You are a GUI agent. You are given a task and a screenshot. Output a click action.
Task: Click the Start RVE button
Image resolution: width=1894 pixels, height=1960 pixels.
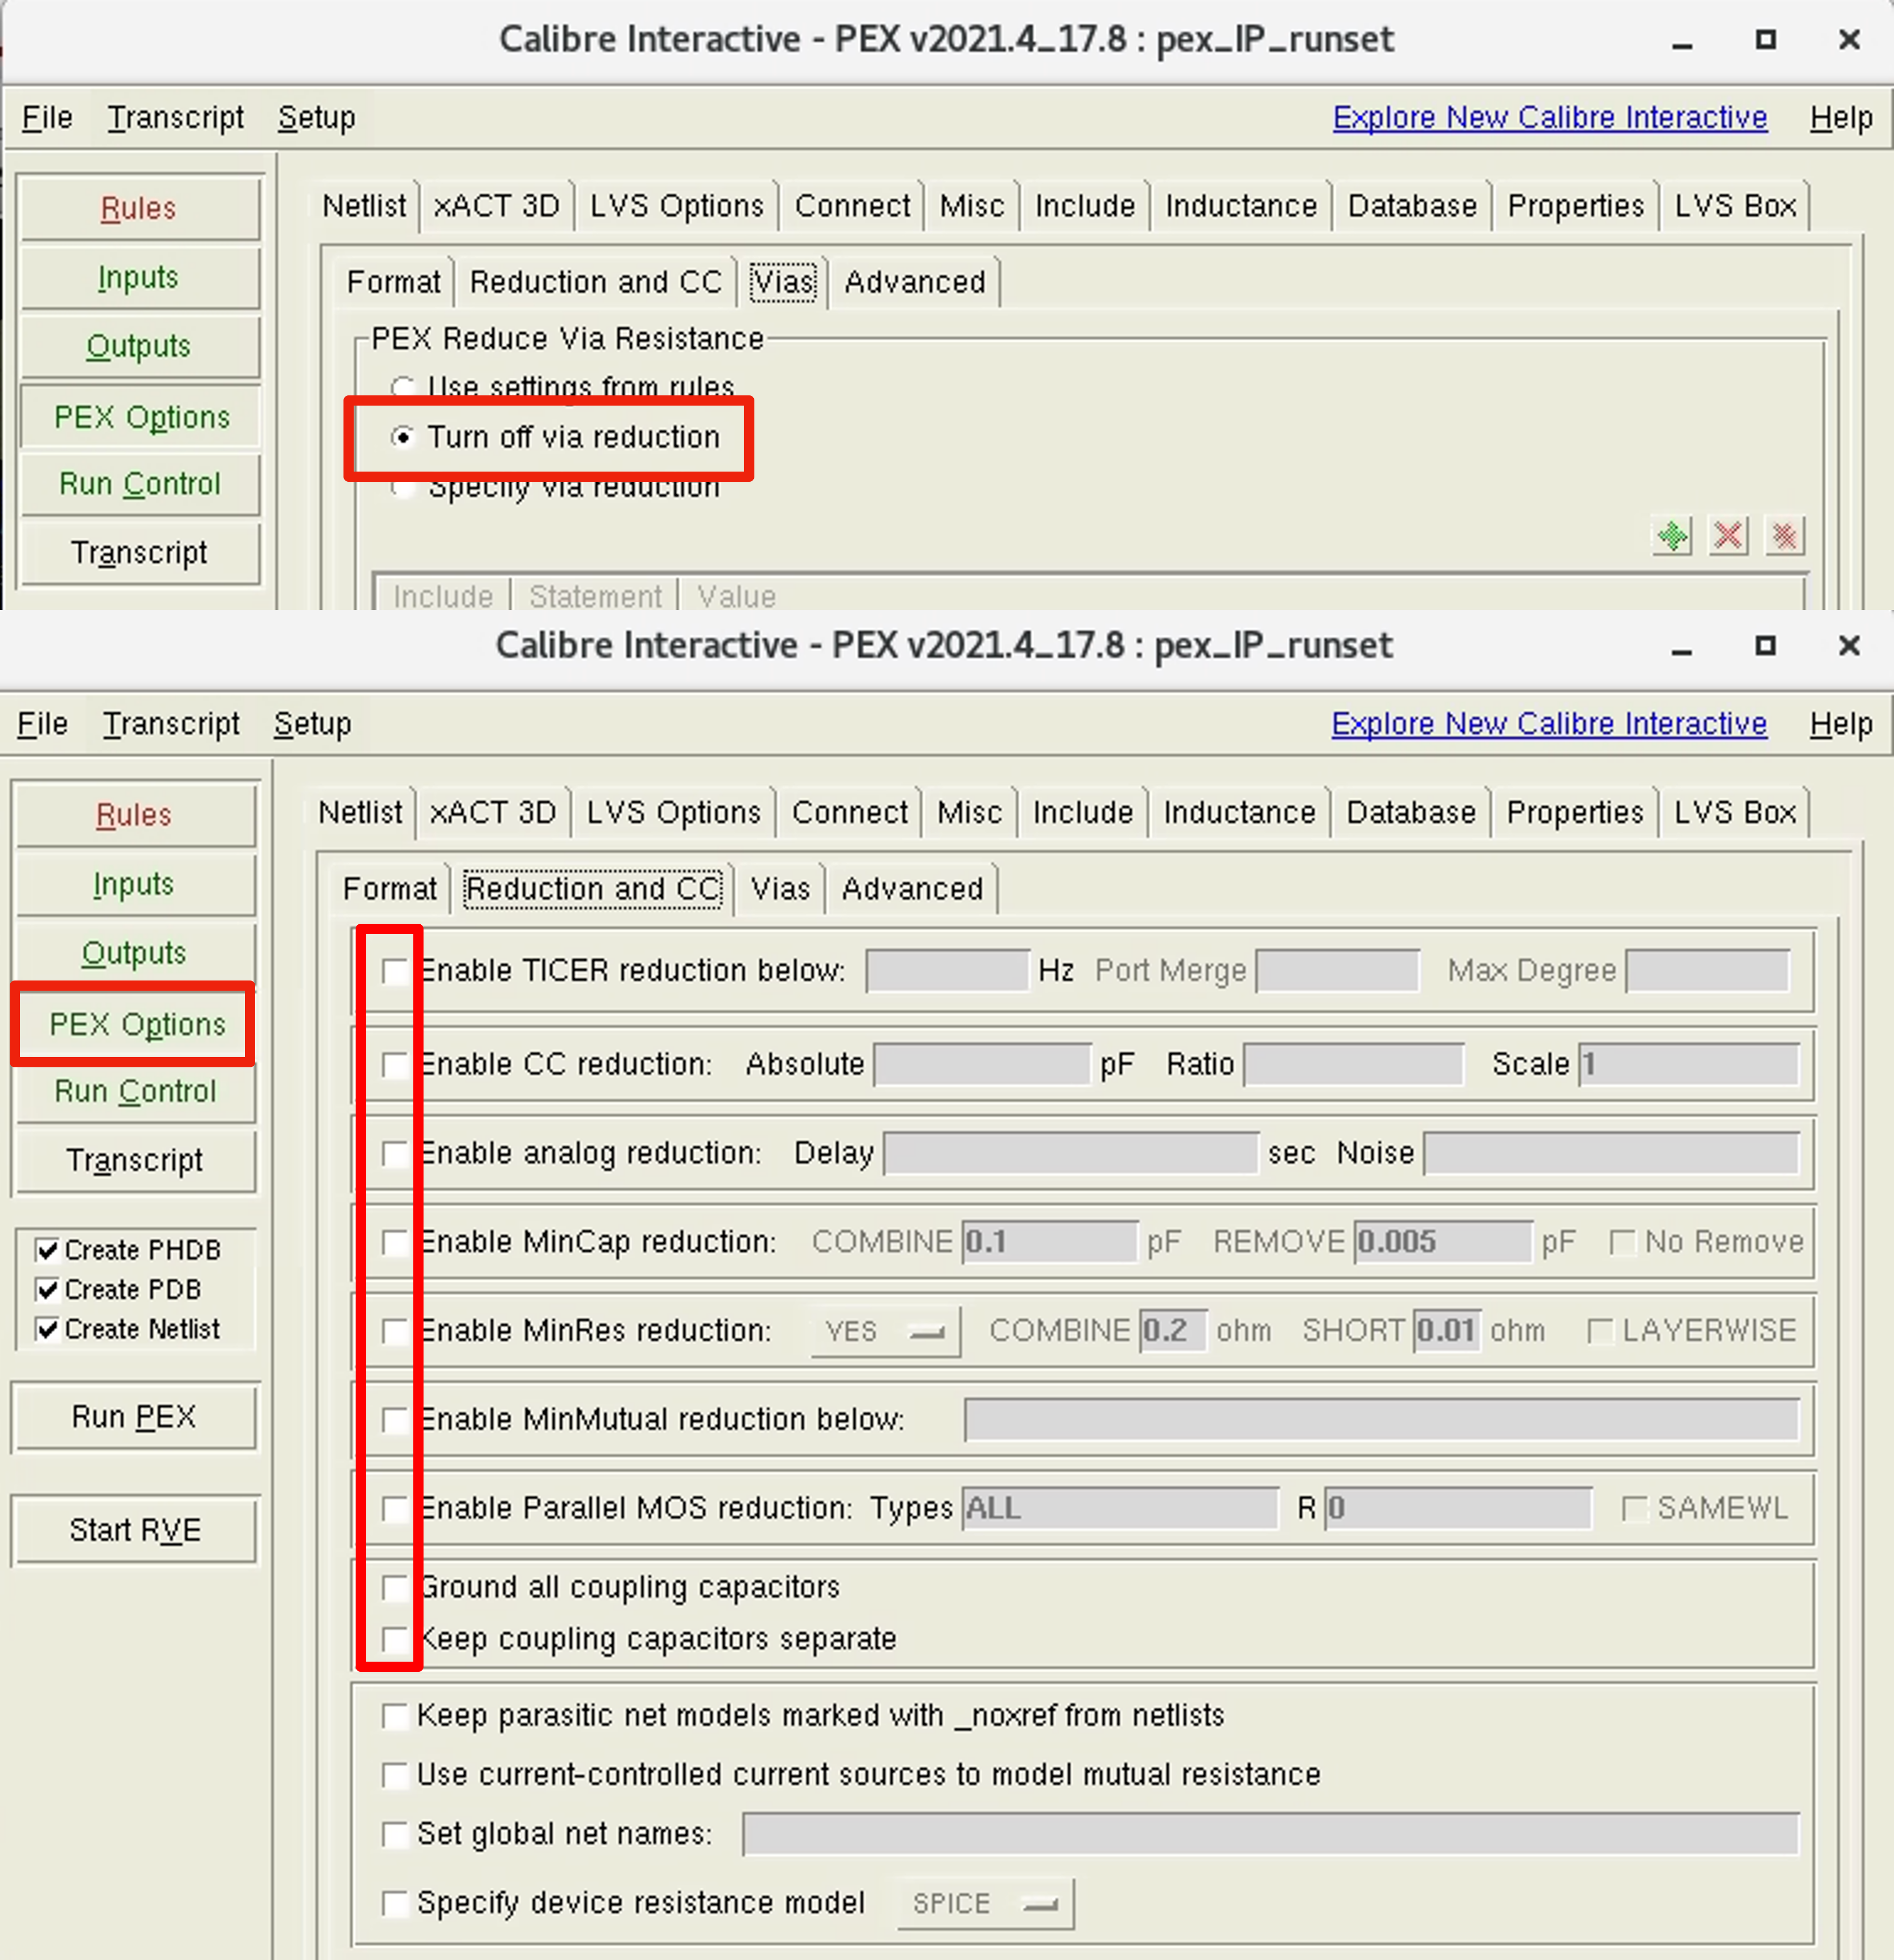click(135, 1529)
